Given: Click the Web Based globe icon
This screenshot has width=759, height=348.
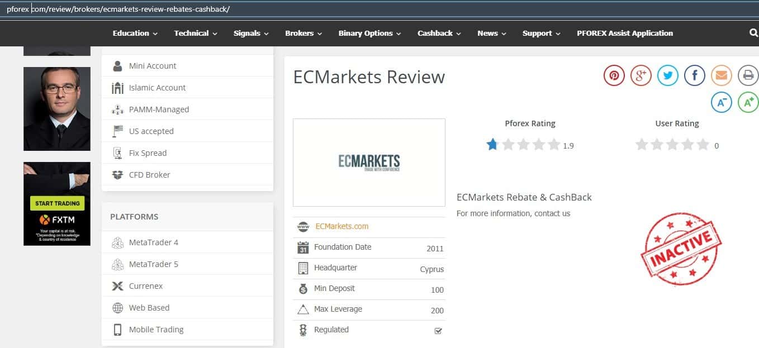Looking at the screenshot, I should point(117,308).
